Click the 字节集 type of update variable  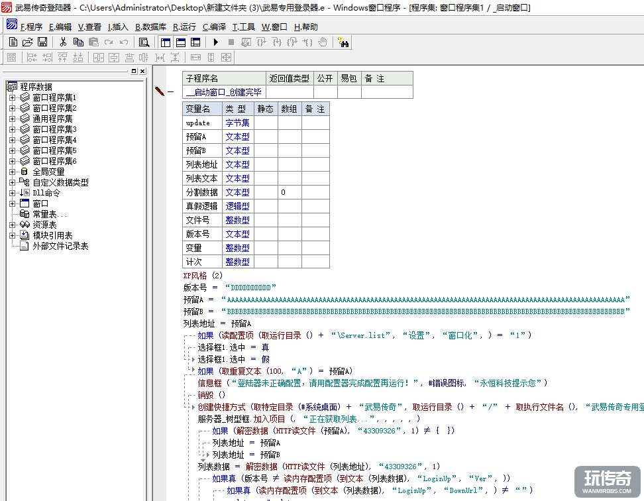coord(237,123)
